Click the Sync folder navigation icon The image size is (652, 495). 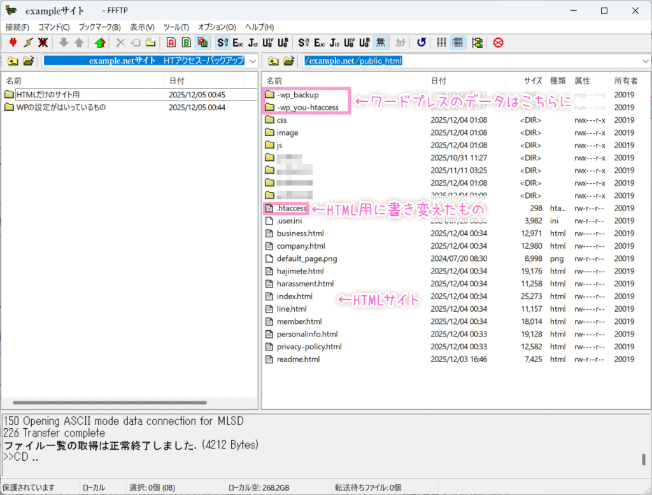point(477,43)
